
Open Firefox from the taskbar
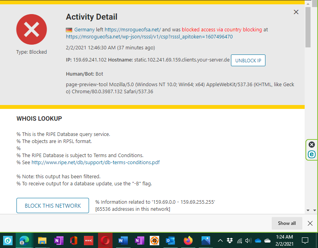point(188,241)
